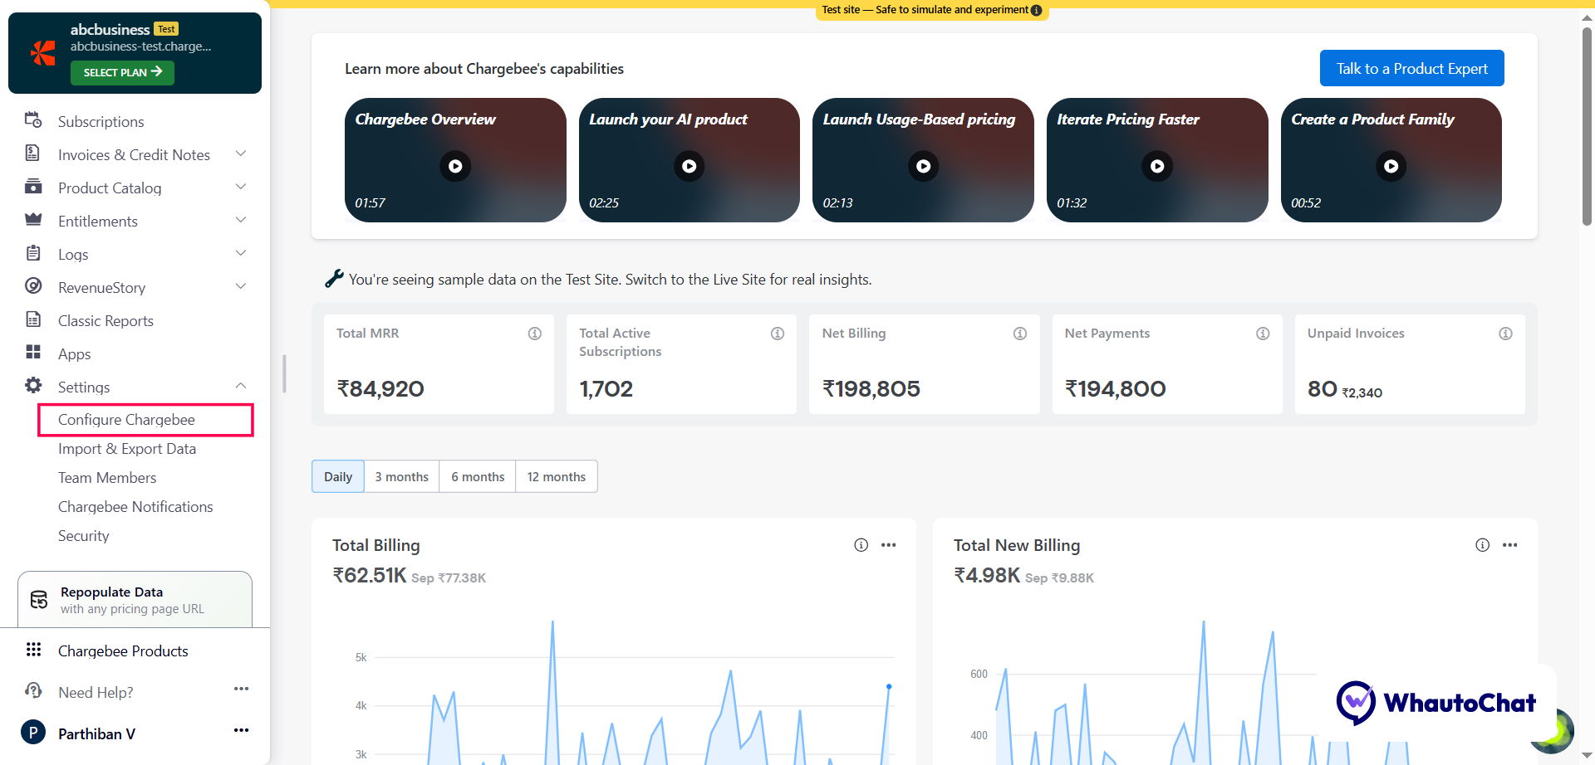Expand the Product Catalog section

(x=241, y=187)
